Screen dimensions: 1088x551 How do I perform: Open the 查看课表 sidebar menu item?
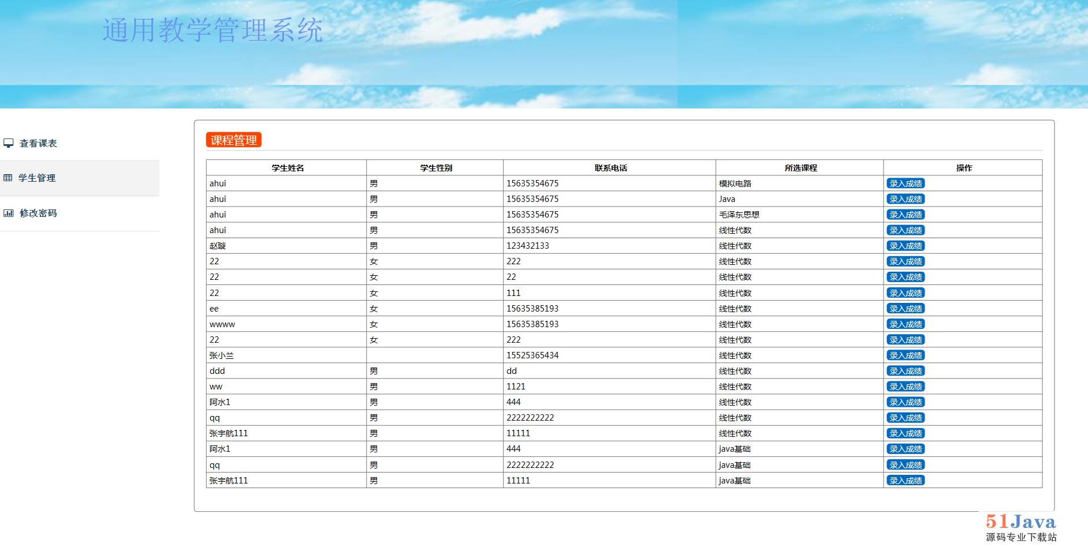click(38, 144)
